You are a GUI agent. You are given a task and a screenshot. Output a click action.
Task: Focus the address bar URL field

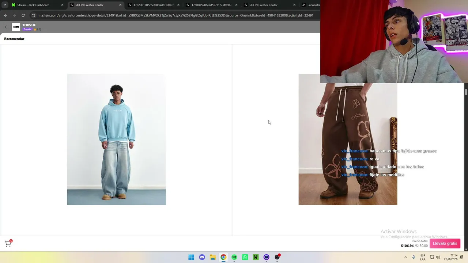click(175, 15)
